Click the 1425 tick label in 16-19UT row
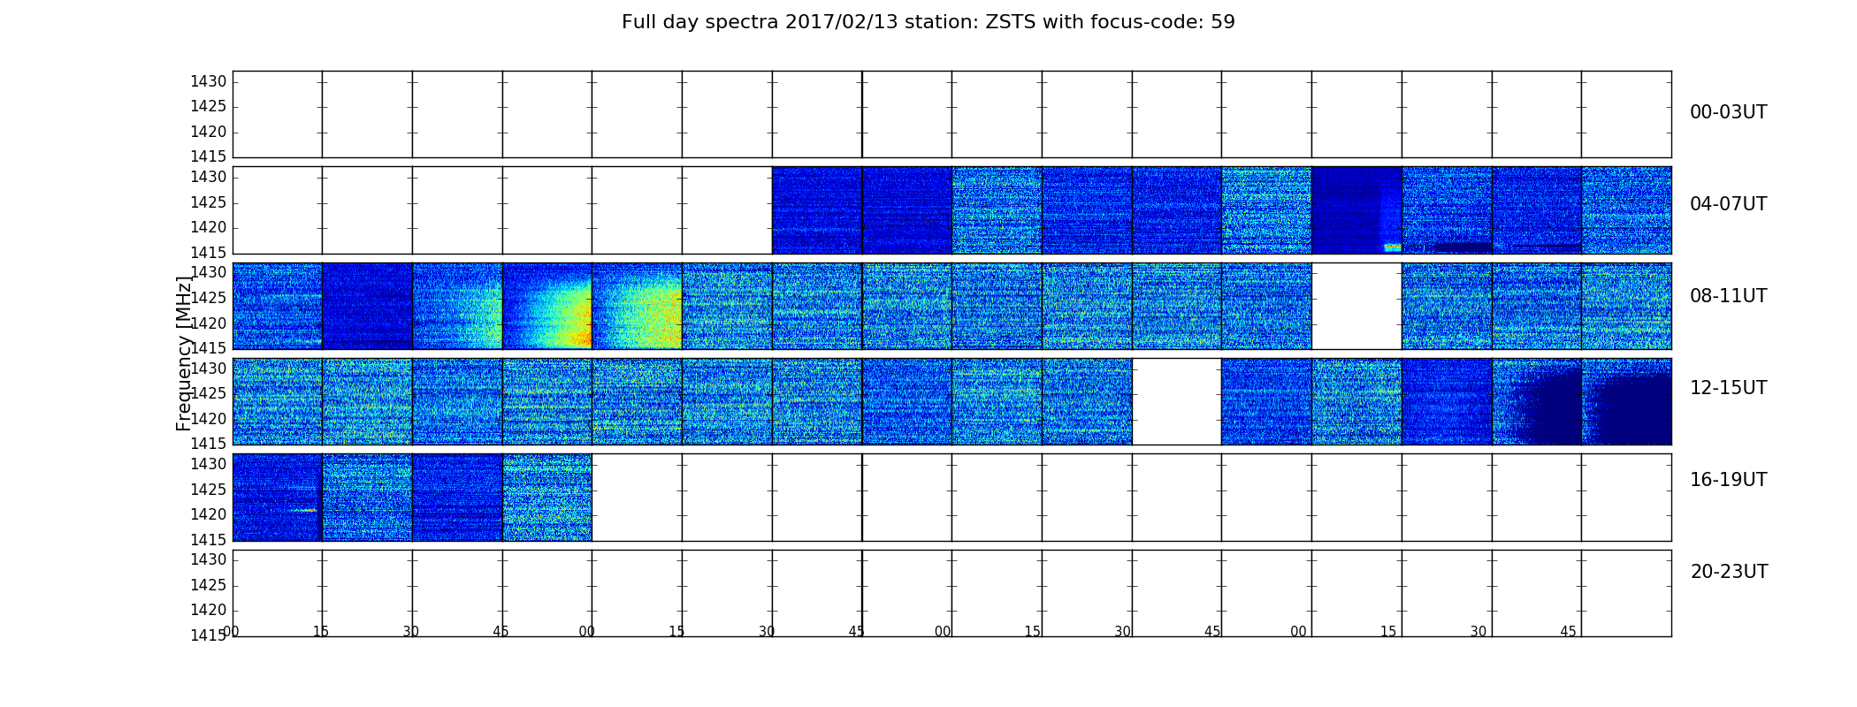 click(x=209, y=490)
